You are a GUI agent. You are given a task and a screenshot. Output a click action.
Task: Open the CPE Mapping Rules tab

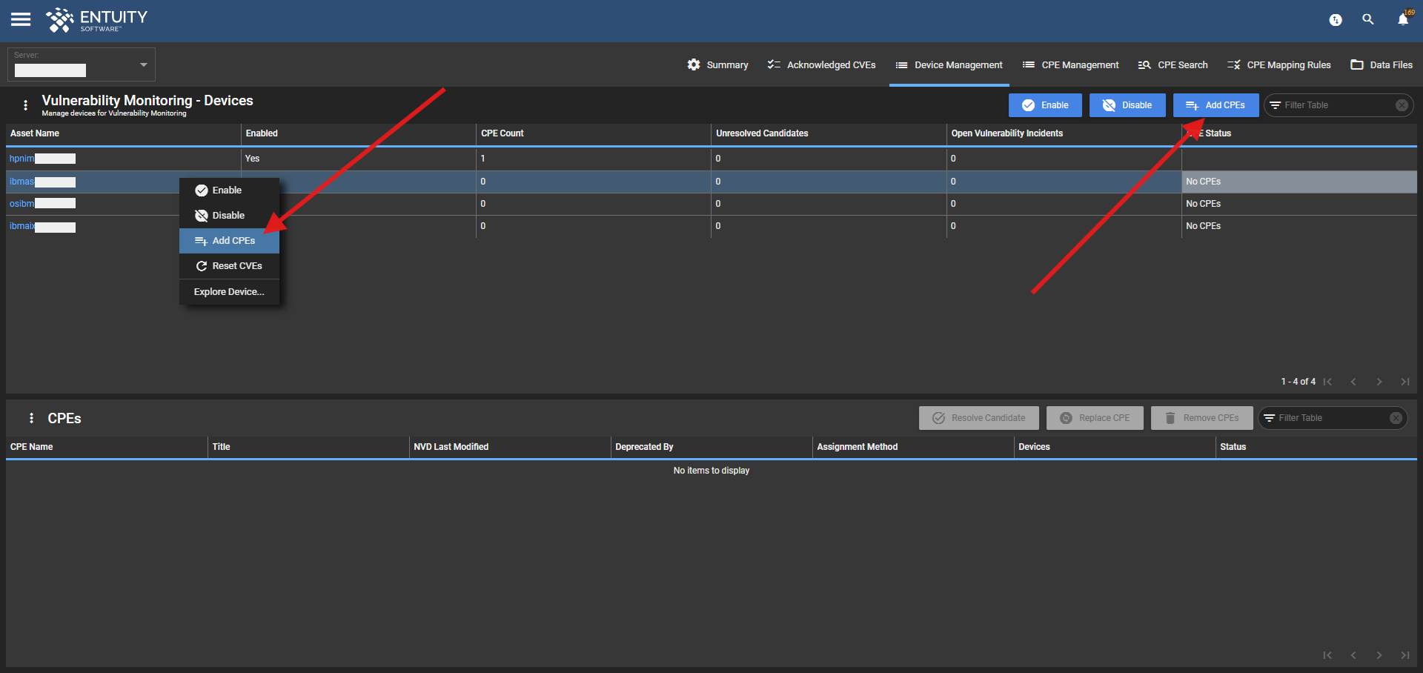click(1278, 64)
